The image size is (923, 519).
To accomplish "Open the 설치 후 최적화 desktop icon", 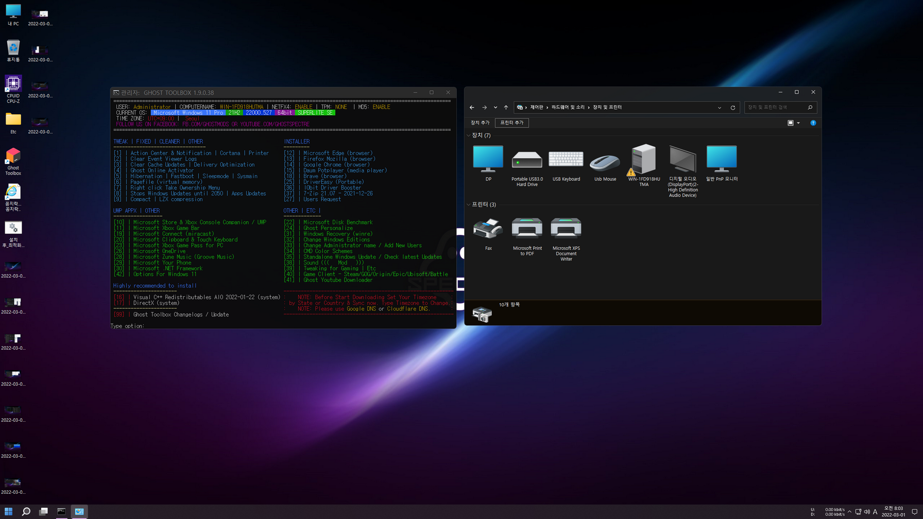I will pos(13,234).
